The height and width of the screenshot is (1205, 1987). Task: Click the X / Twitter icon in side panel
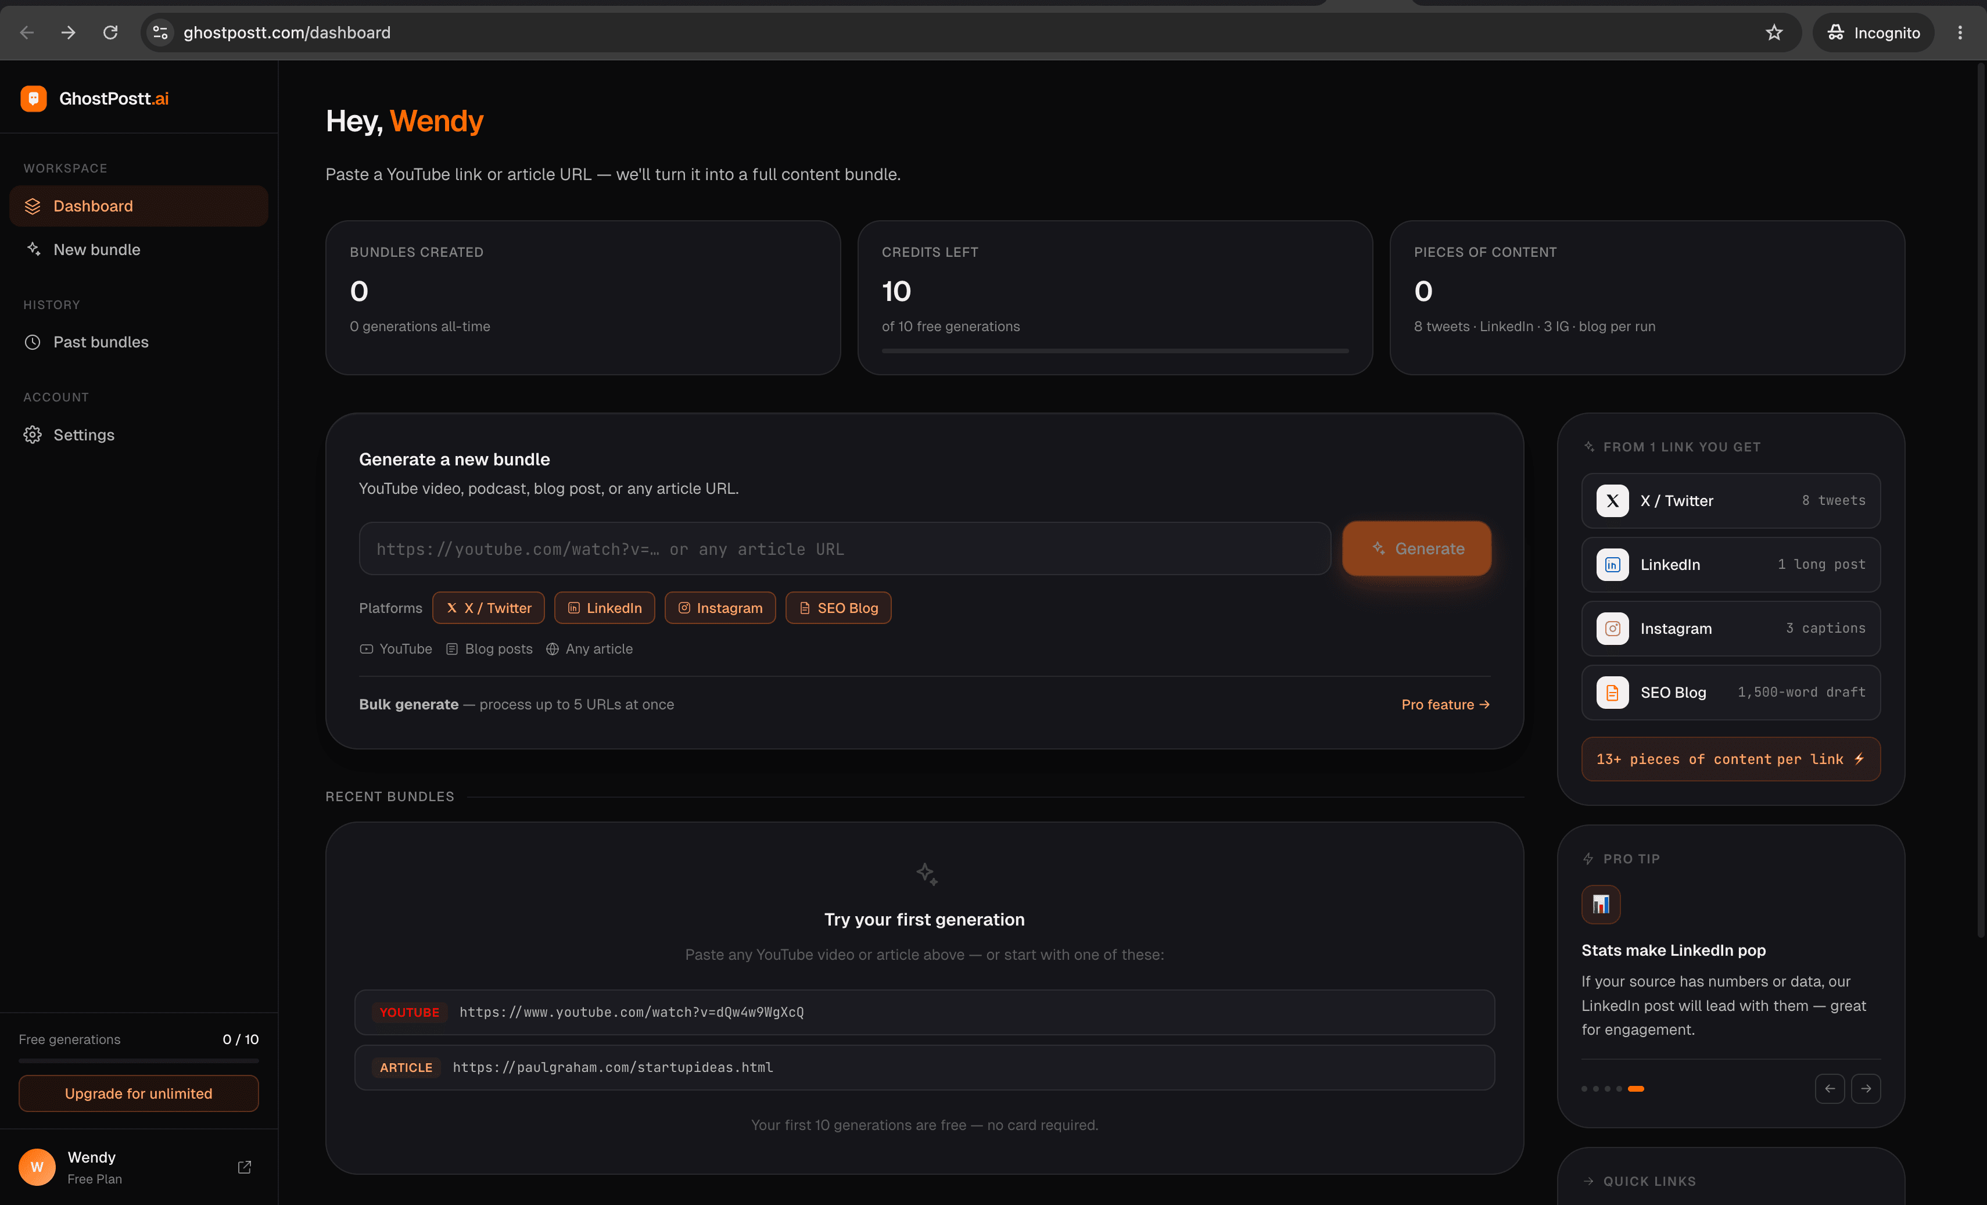tap(1612, 500)
